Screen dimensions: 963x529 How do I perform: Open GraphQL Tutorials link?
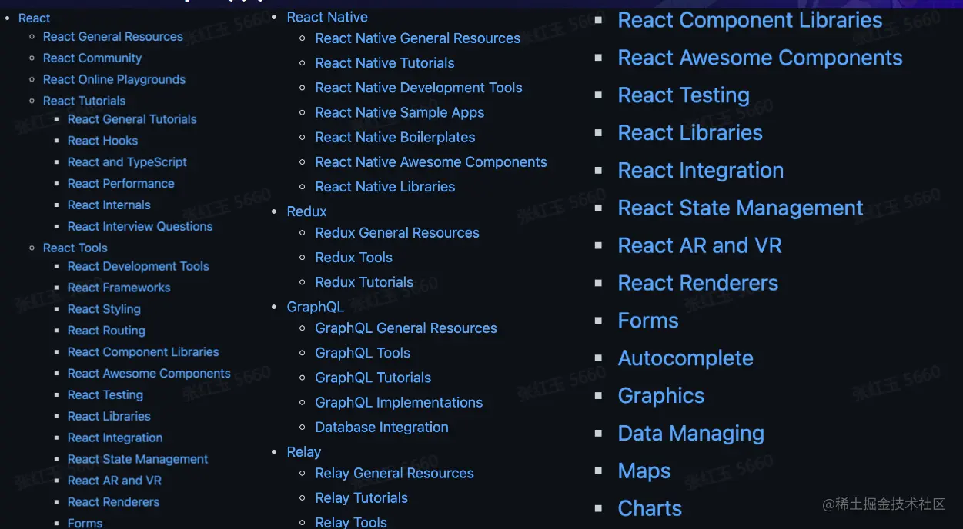pos(373,378)
